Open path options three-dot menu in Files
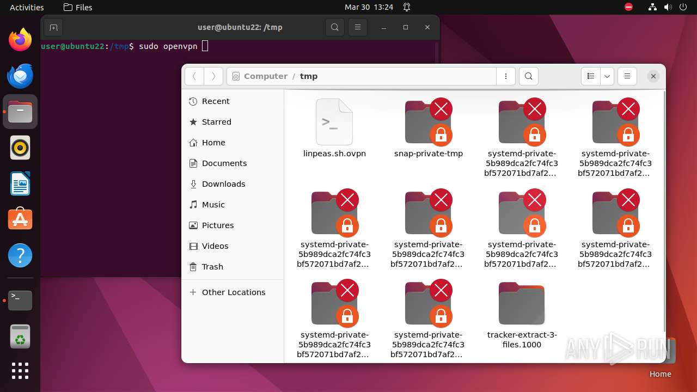Image resolution: width=697 pixels, height=392 pixels. coord(506,76)
